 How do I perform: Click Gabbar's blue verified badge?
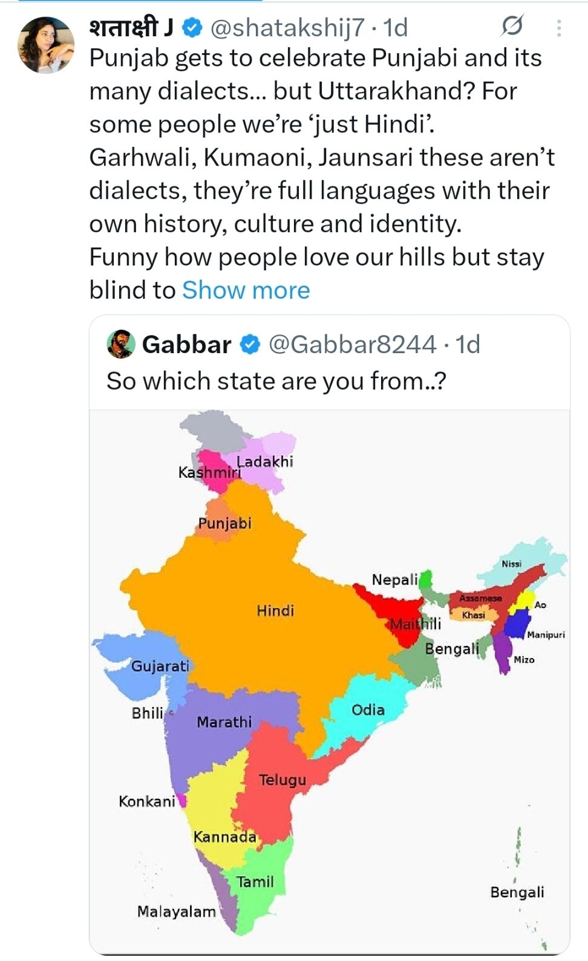[250, 345]
